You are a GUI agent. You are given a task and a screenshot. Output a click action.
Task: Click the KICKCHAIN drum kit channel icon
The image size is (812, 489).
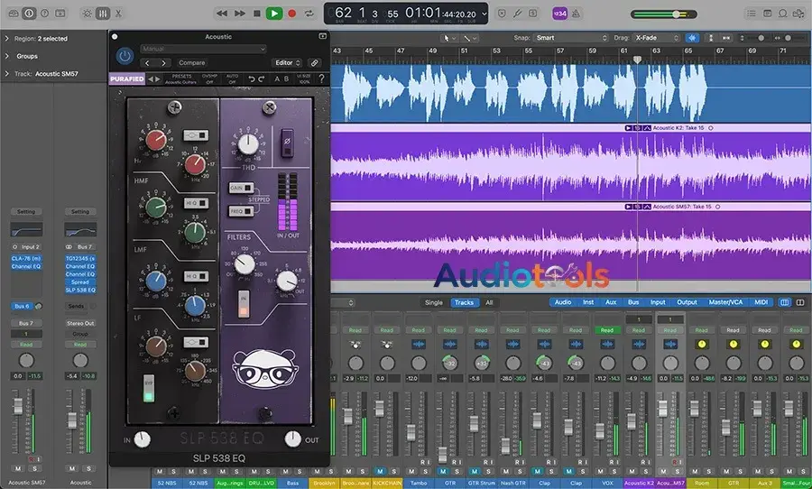click(x=387, y=344)
